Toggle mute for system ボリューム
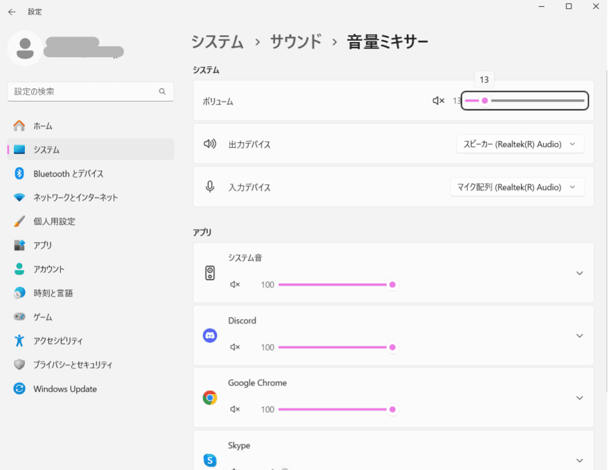Screen dimensions: 608x470 click(438, 101)
